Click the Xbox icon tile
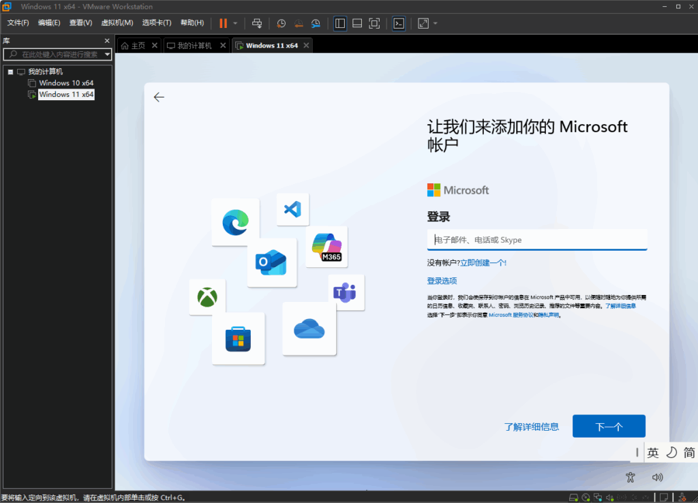The image size is (698, 503). (207, 297)
